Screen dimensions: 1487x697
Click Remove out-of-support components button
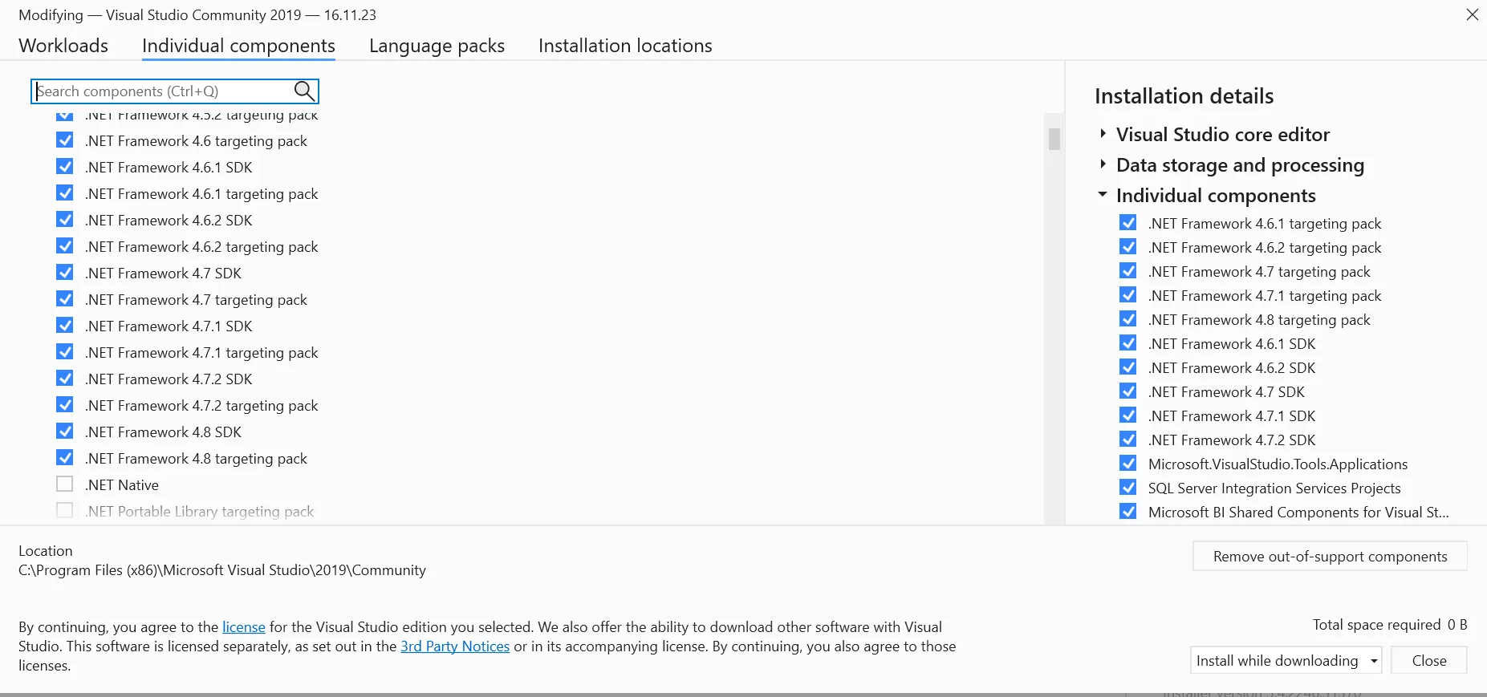pos(1330,556)
